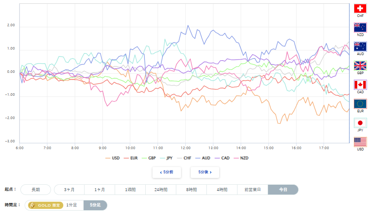Click the 時間足 label
This screenshot has width=370, height=214.
tap(12, 205)
